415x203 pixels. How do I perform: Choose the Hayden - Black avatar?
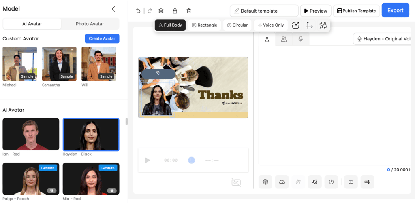pos(91,134)
